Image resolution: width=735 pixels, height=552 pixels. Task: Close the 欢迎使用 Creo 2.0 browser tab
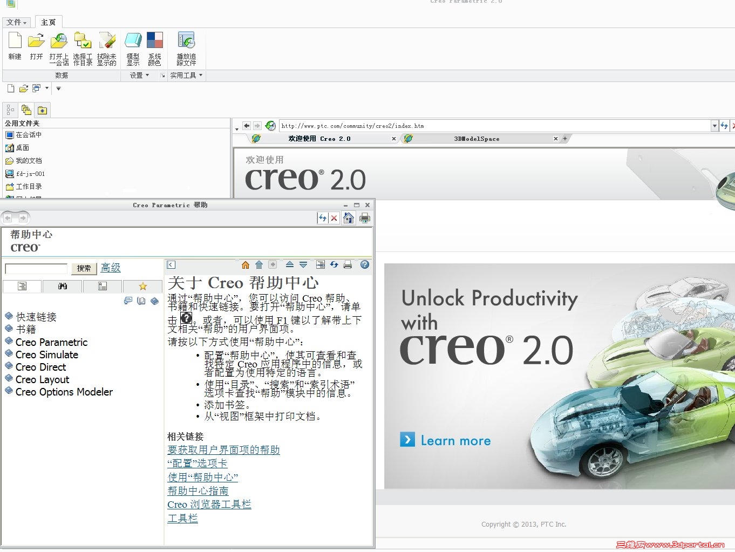394,139
